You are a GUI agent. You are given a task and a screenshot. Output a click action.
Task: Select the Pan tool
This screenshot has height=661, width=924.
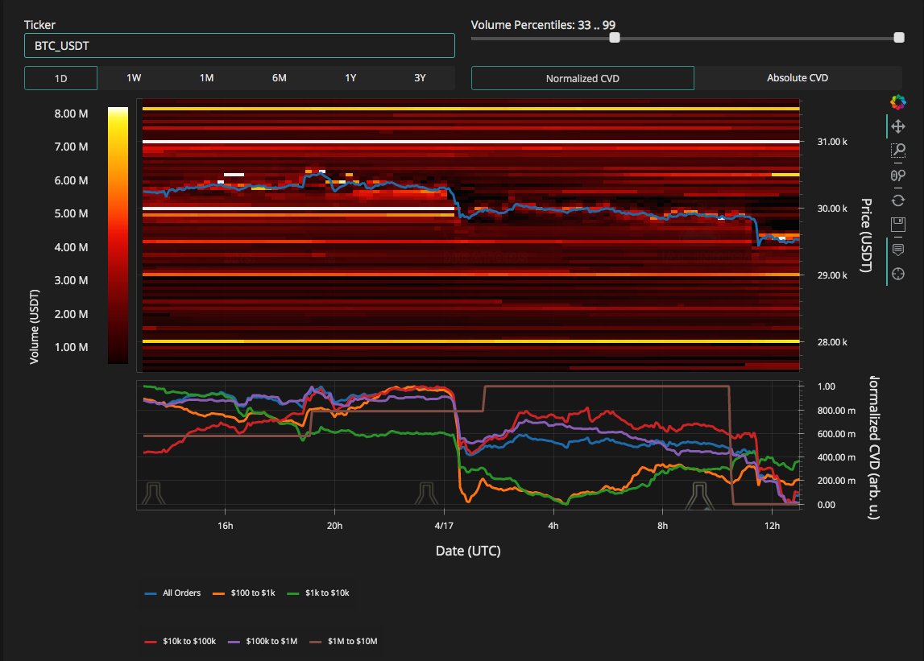tap(898, 126)
